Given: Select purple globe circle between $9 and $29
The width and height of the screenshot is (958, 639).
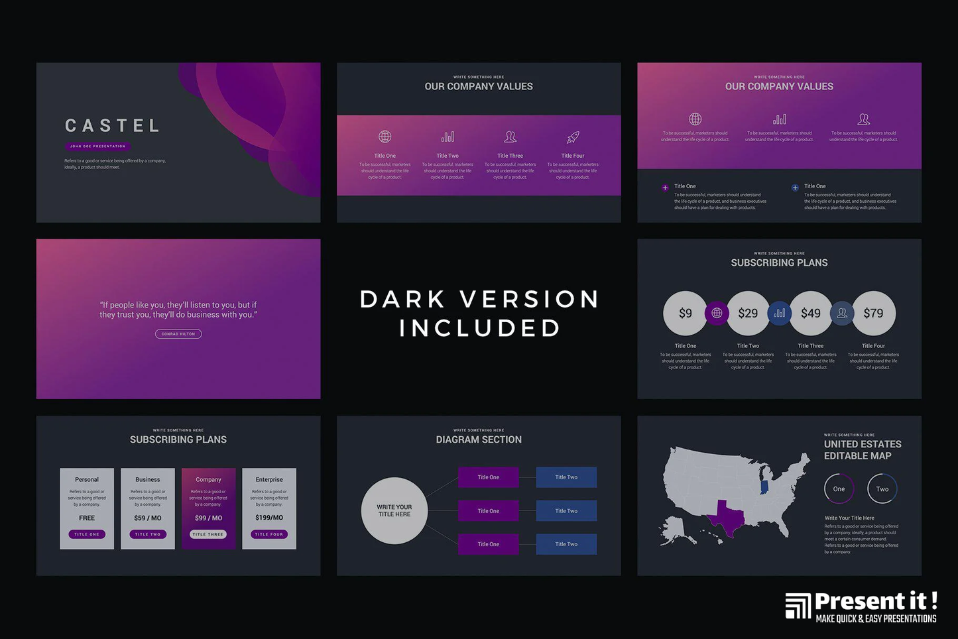Looking at the screenshot, I should tap(716, 313).
